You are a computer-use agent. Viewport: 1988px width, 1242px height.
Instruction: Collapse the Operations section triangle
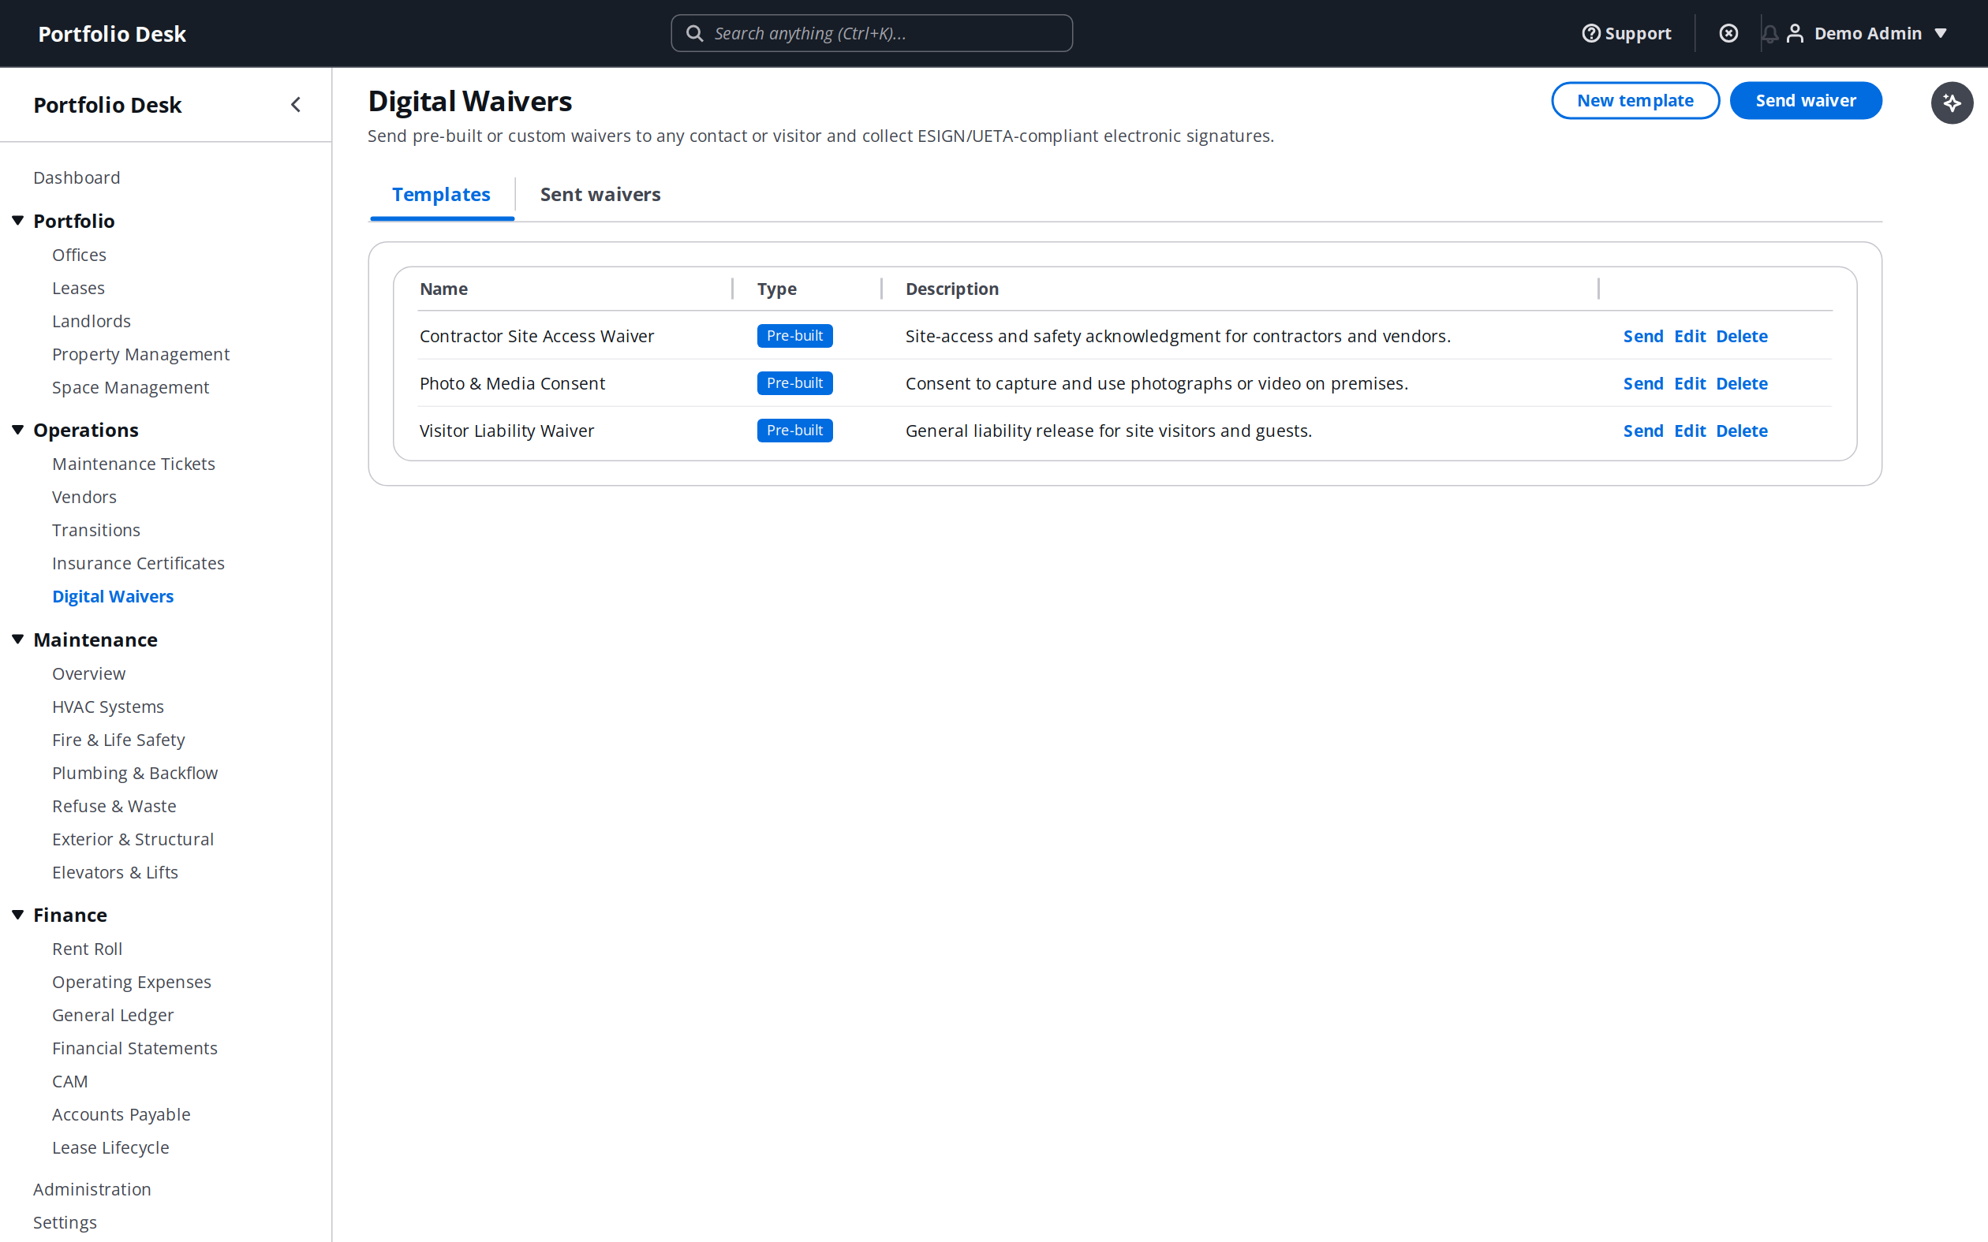17,430
